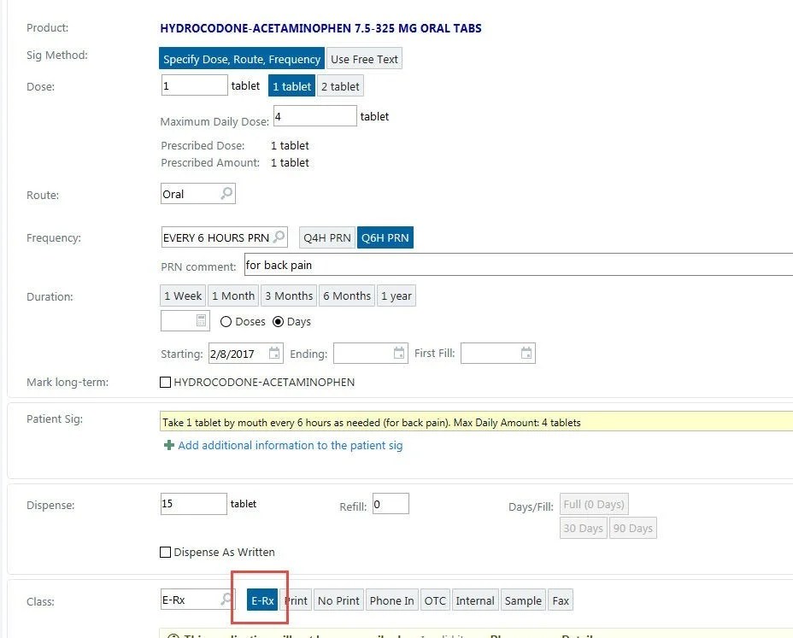This screenshot has height=638, width=793.
Task: Choose Specify Dose, Route, Frequency method
Action: [x=242, y=59]
